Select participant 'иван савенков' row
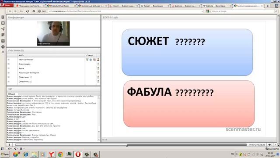The width and height of the screenshot is (280, 158). click(x=53, y=60)
